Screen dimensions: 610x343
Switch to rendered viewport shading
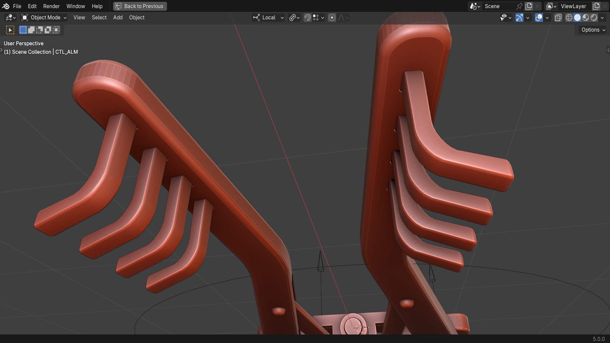click(594, 17)
